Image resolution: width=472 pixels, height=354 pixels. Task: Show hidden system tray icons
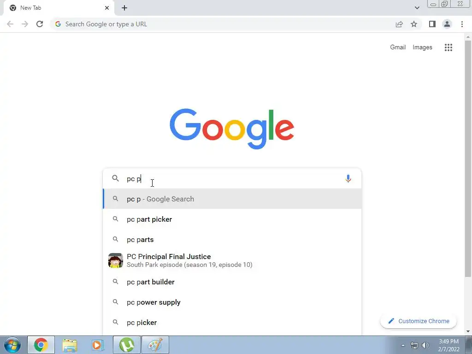click(403, 345)
